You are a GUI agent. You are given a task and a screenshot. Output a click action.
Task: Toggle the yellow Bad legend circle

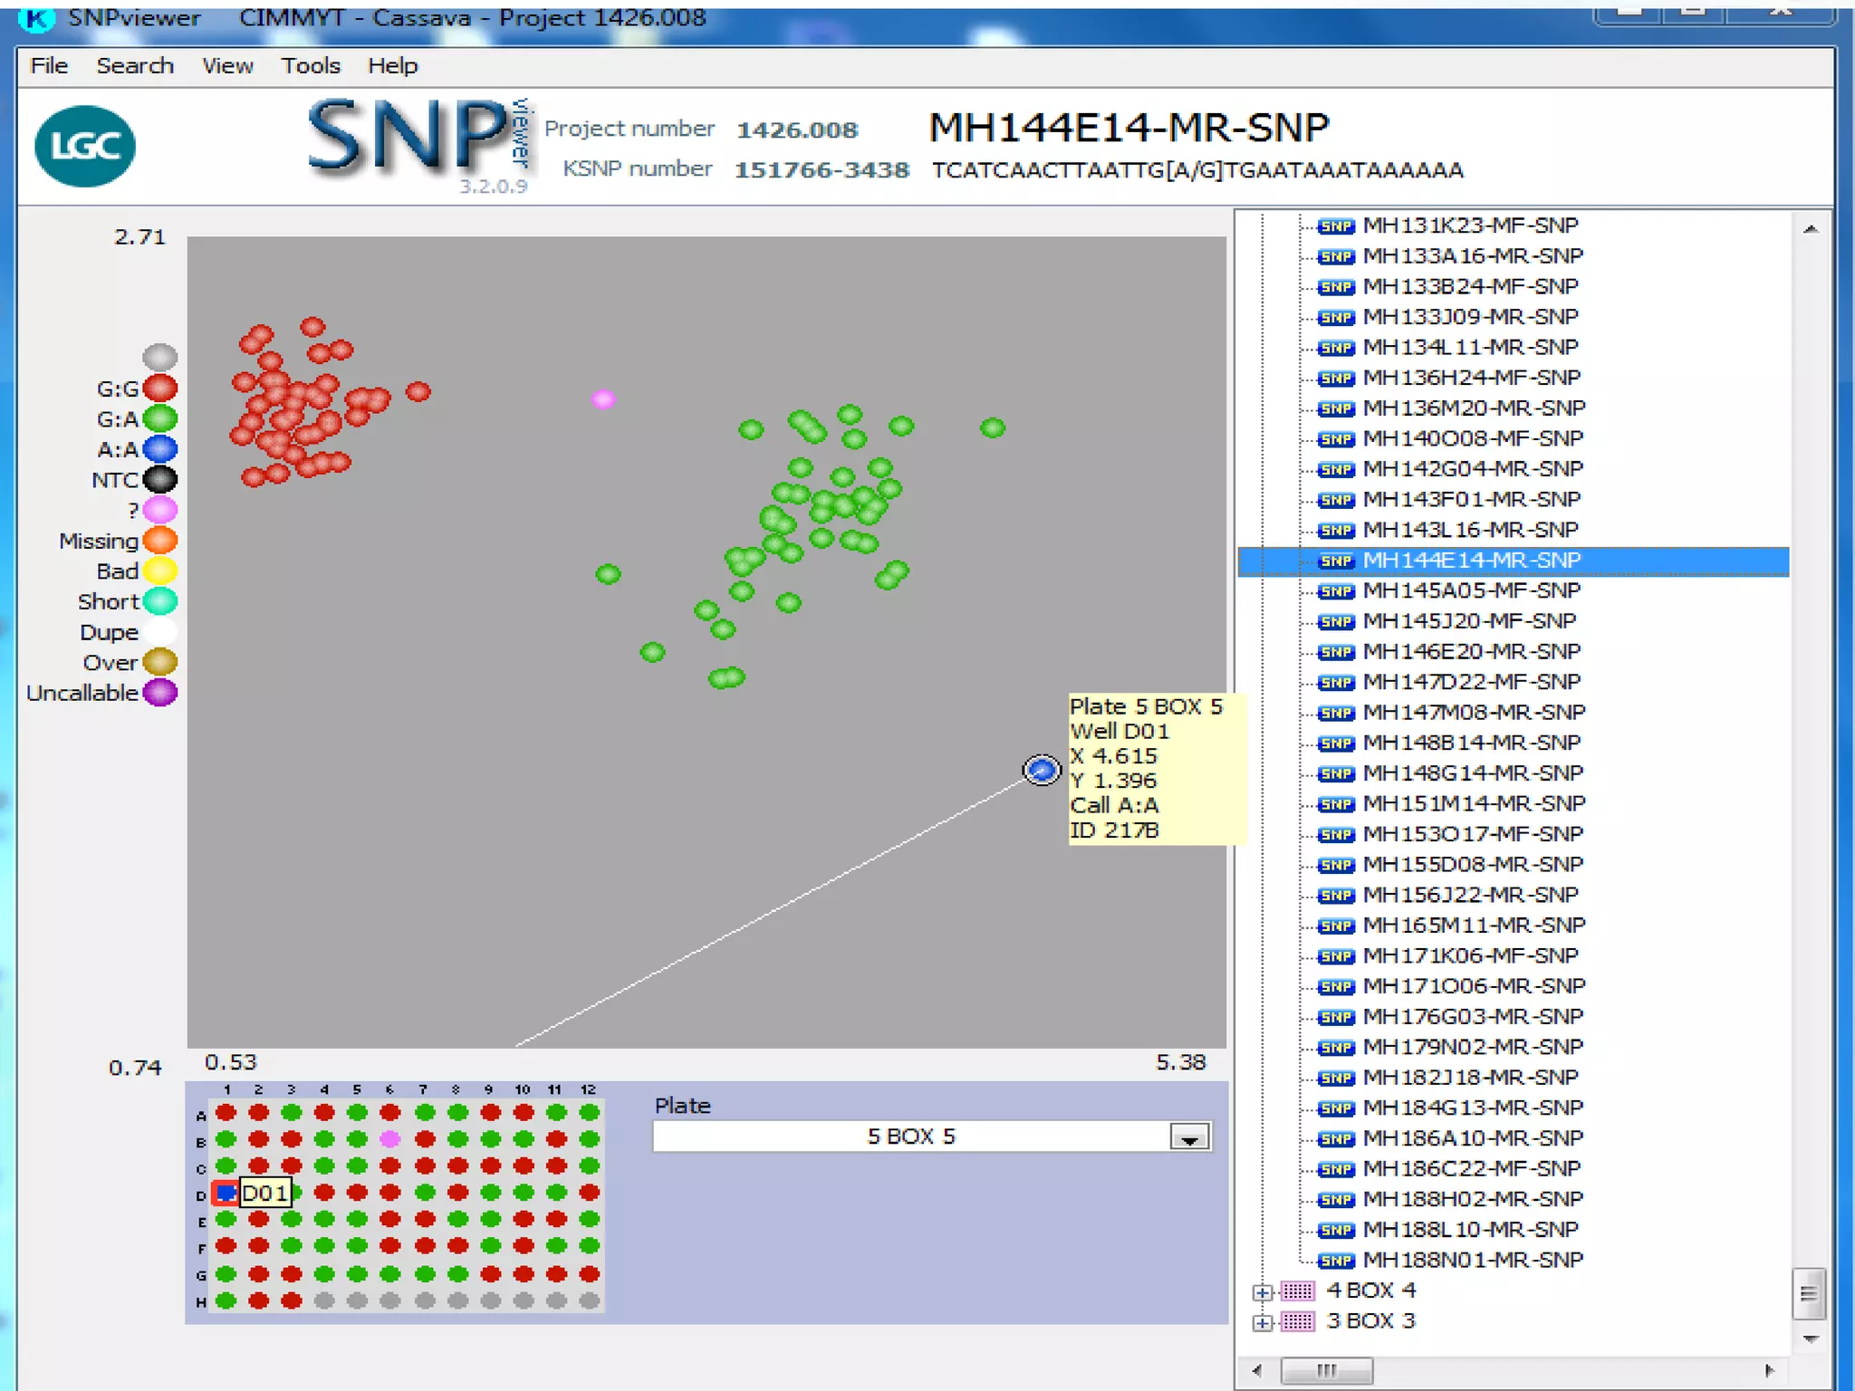click(160, 571)
